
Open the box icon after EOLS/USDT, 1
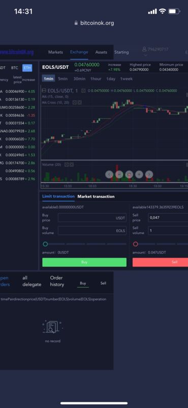point(83,91)
